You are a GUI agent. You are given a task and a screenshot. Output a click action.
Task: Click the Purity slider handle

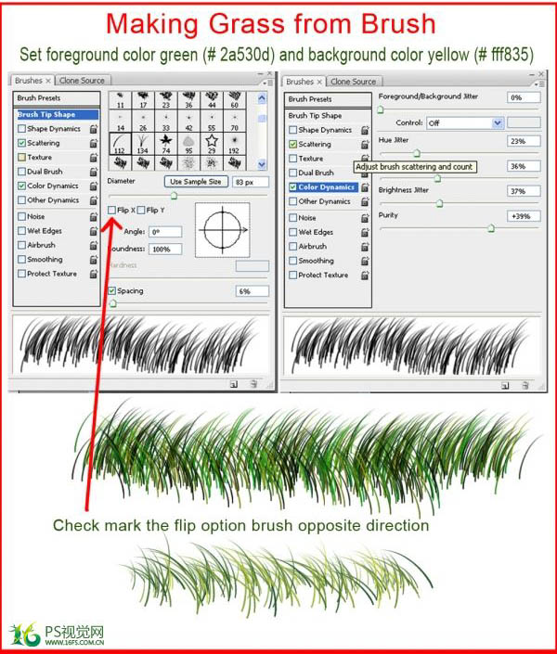491,228
